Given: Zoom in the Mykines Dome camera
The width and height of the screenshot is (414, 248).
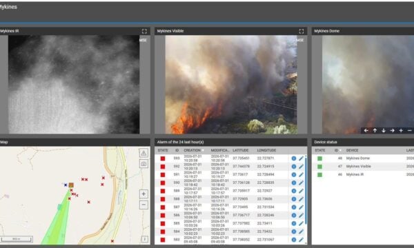Looking at the screenshot, I should point(401,130).
